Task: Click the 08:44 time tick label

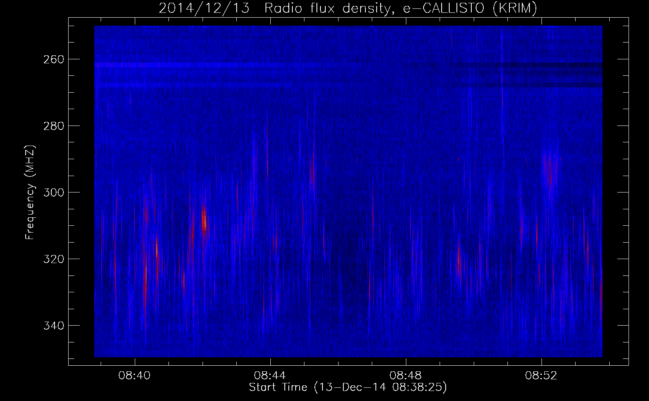Action: (x=270, y=376)
